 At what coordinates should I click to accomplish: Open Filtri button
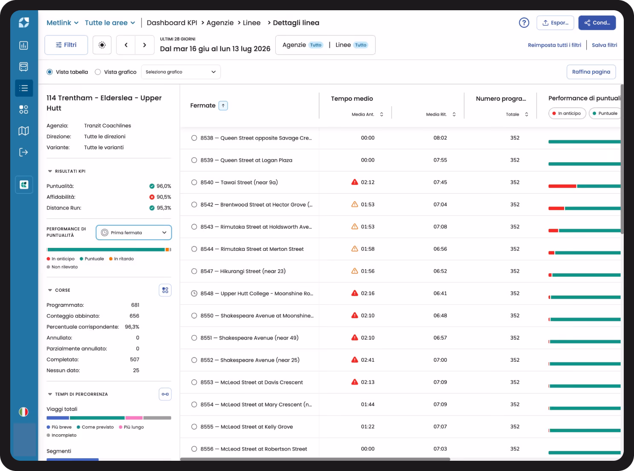[66, 45]
